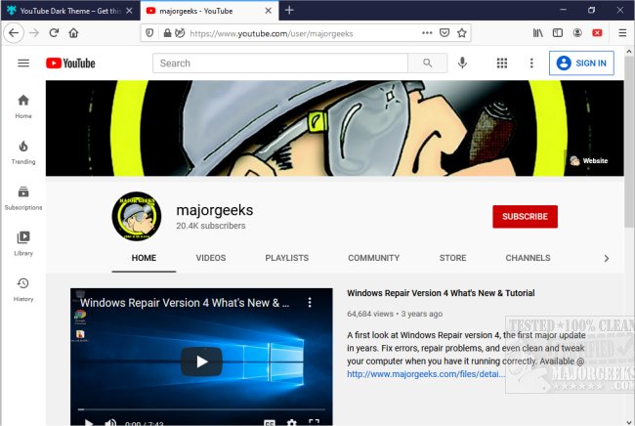Open a new browser tab
This screenshot has width=635, height=426.
[x=289, y=10]
